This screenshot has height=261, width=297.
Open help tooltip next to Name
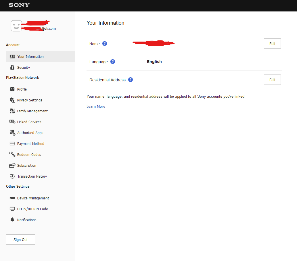(105, 44)
